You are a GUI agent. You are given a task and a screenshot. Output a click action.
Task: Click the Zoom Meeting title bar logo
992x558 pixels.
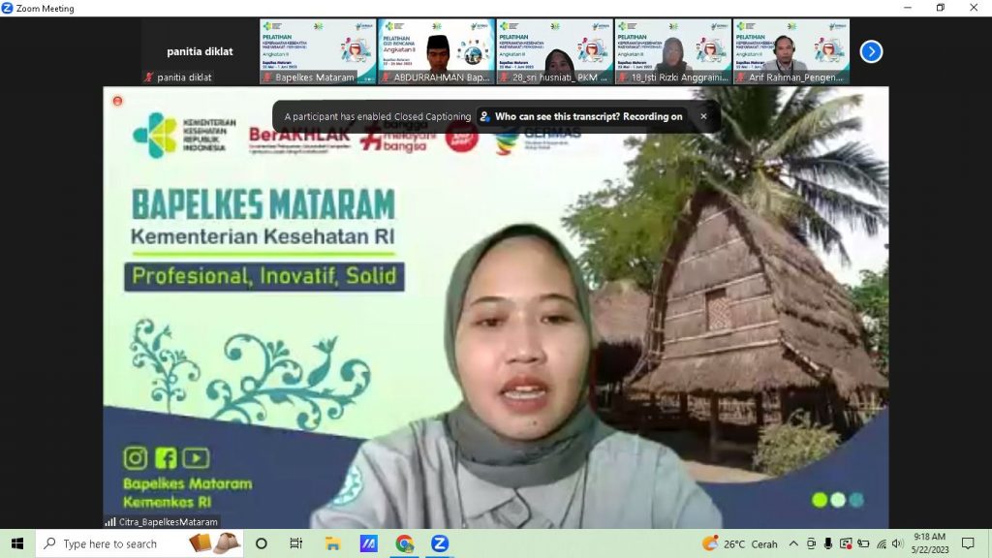tap(7, 8)
